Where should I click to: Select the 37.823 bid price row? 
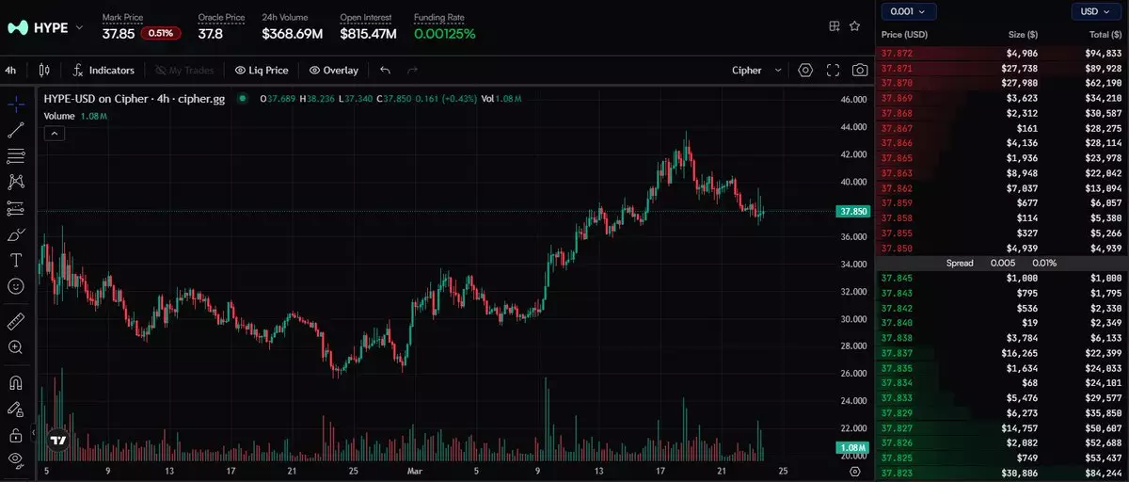click(1002, 473)
